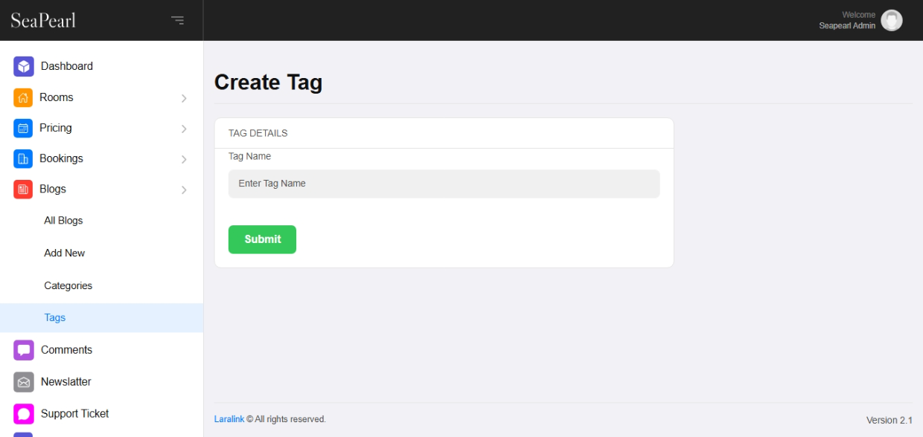Click the Newslatter envelope icon

coord(24,381)
